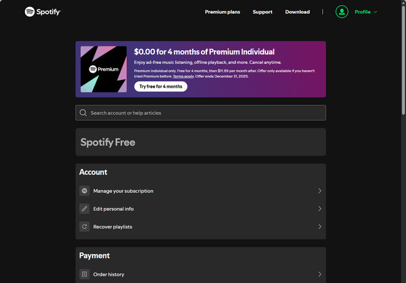
Task: Go to Support in top navigation
Action: click(262, 12)
